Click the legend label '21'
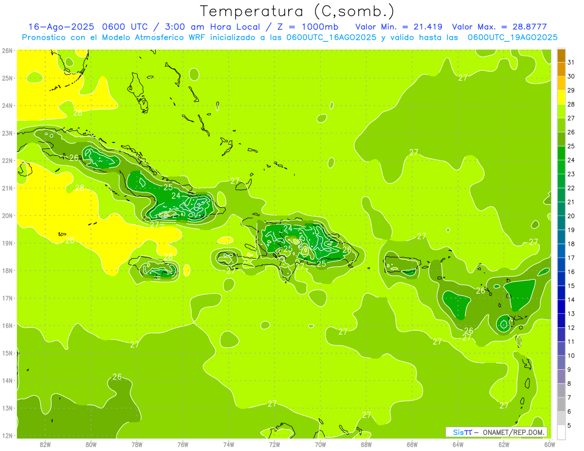Viewport: 584px width, 451px height. tap(571, 202)
